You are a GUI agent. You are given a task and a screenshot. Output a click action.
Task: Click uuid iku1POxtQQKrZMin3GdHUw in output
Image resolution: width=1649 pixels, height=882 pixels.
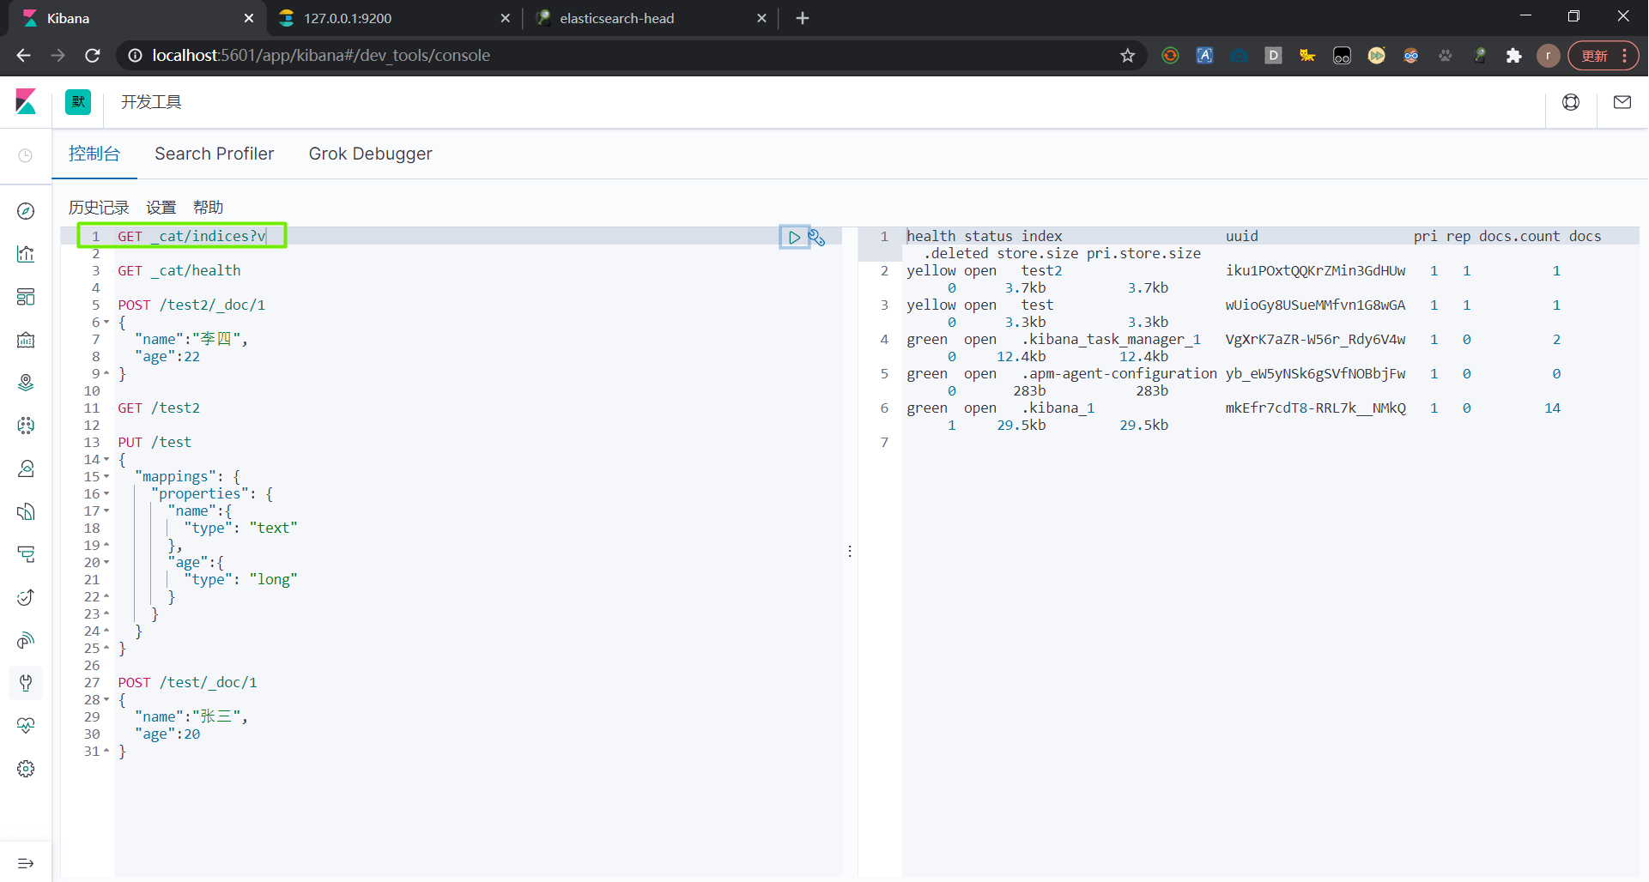coord(1315,271)
